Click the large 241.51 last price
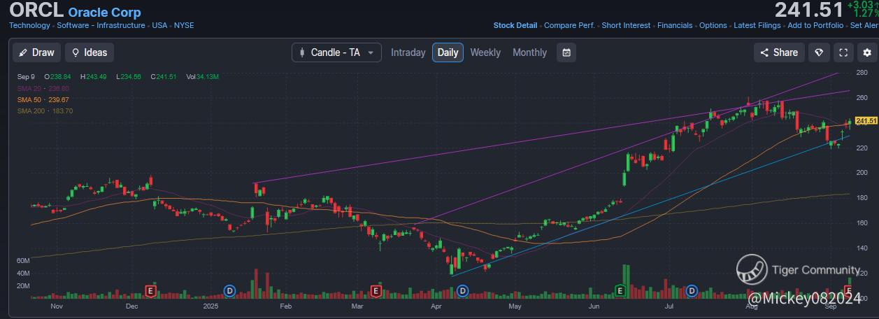The height and width of the screenshot is (319, 879). click(809, 10)
